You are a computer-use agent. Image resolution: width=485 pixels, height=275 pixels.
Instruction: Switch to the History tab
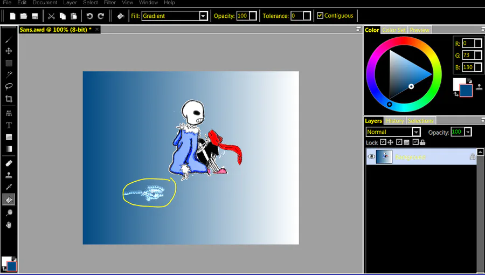tap(394, 121)
